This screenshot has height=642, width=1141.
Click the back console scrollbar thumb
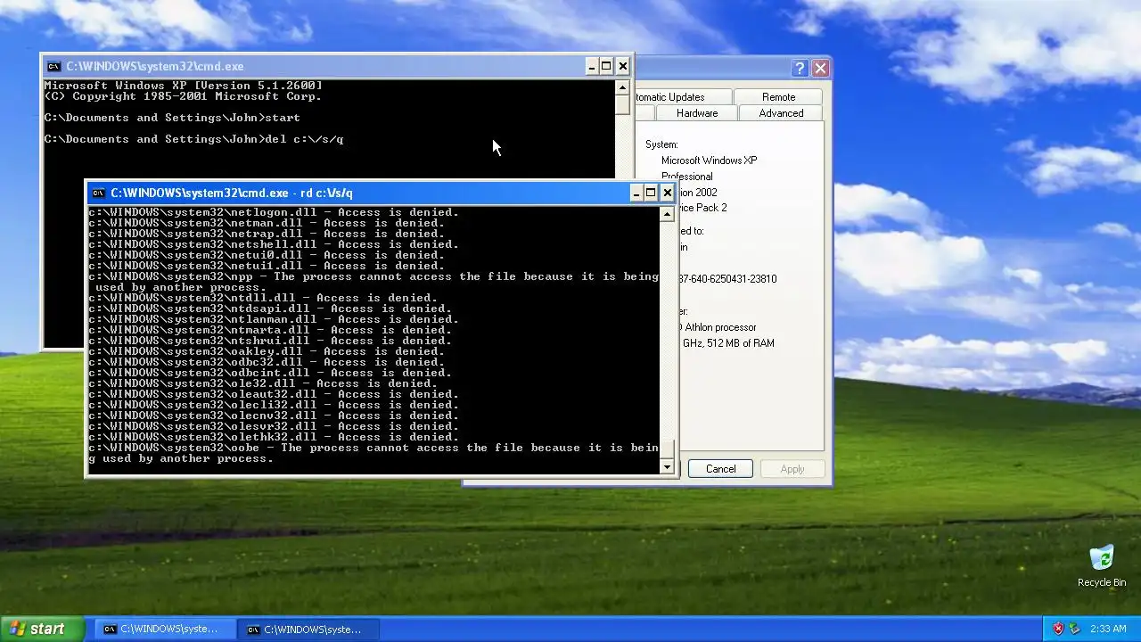tap(622, 104)
